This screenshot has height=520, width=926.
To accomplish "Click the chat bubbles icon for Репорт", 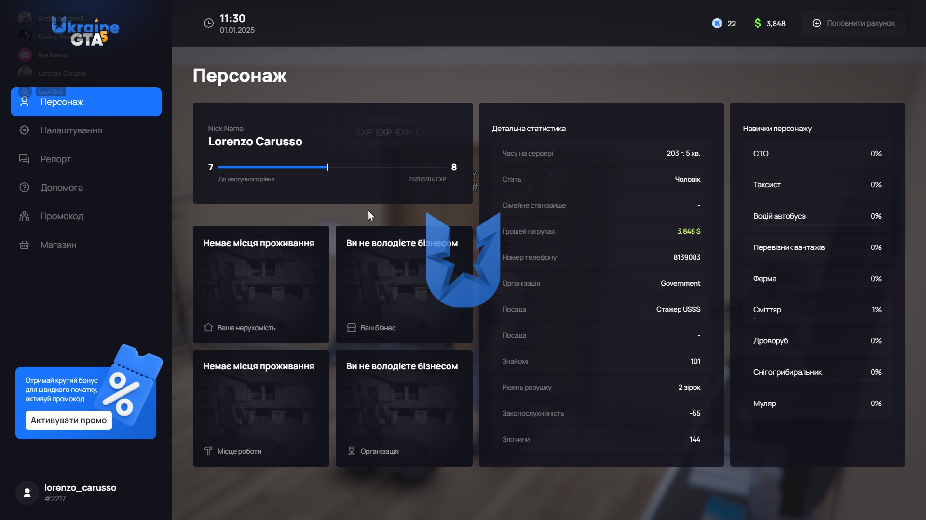I will coord(24,159).
